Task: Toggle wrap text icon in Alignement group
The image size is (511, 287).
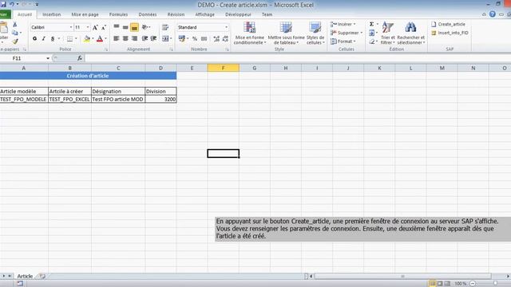Action: coord(165,27)
